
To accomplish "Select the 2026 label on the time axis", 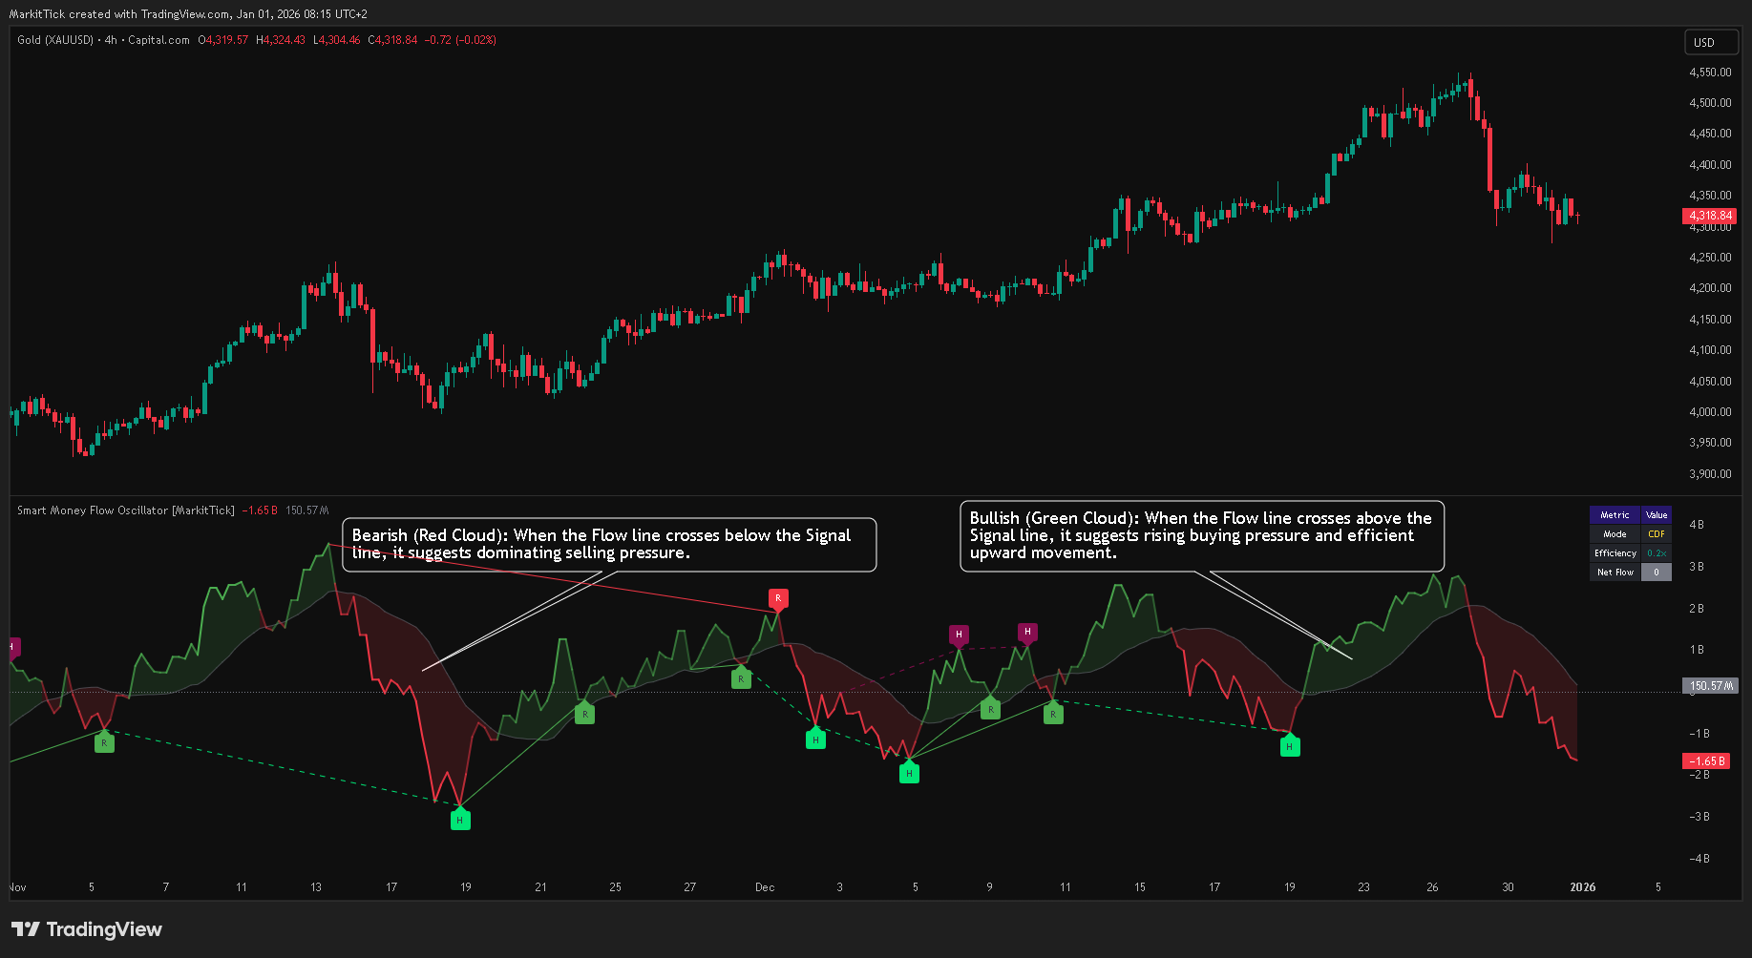I will pyautogui.click(x=1583, y=887).
